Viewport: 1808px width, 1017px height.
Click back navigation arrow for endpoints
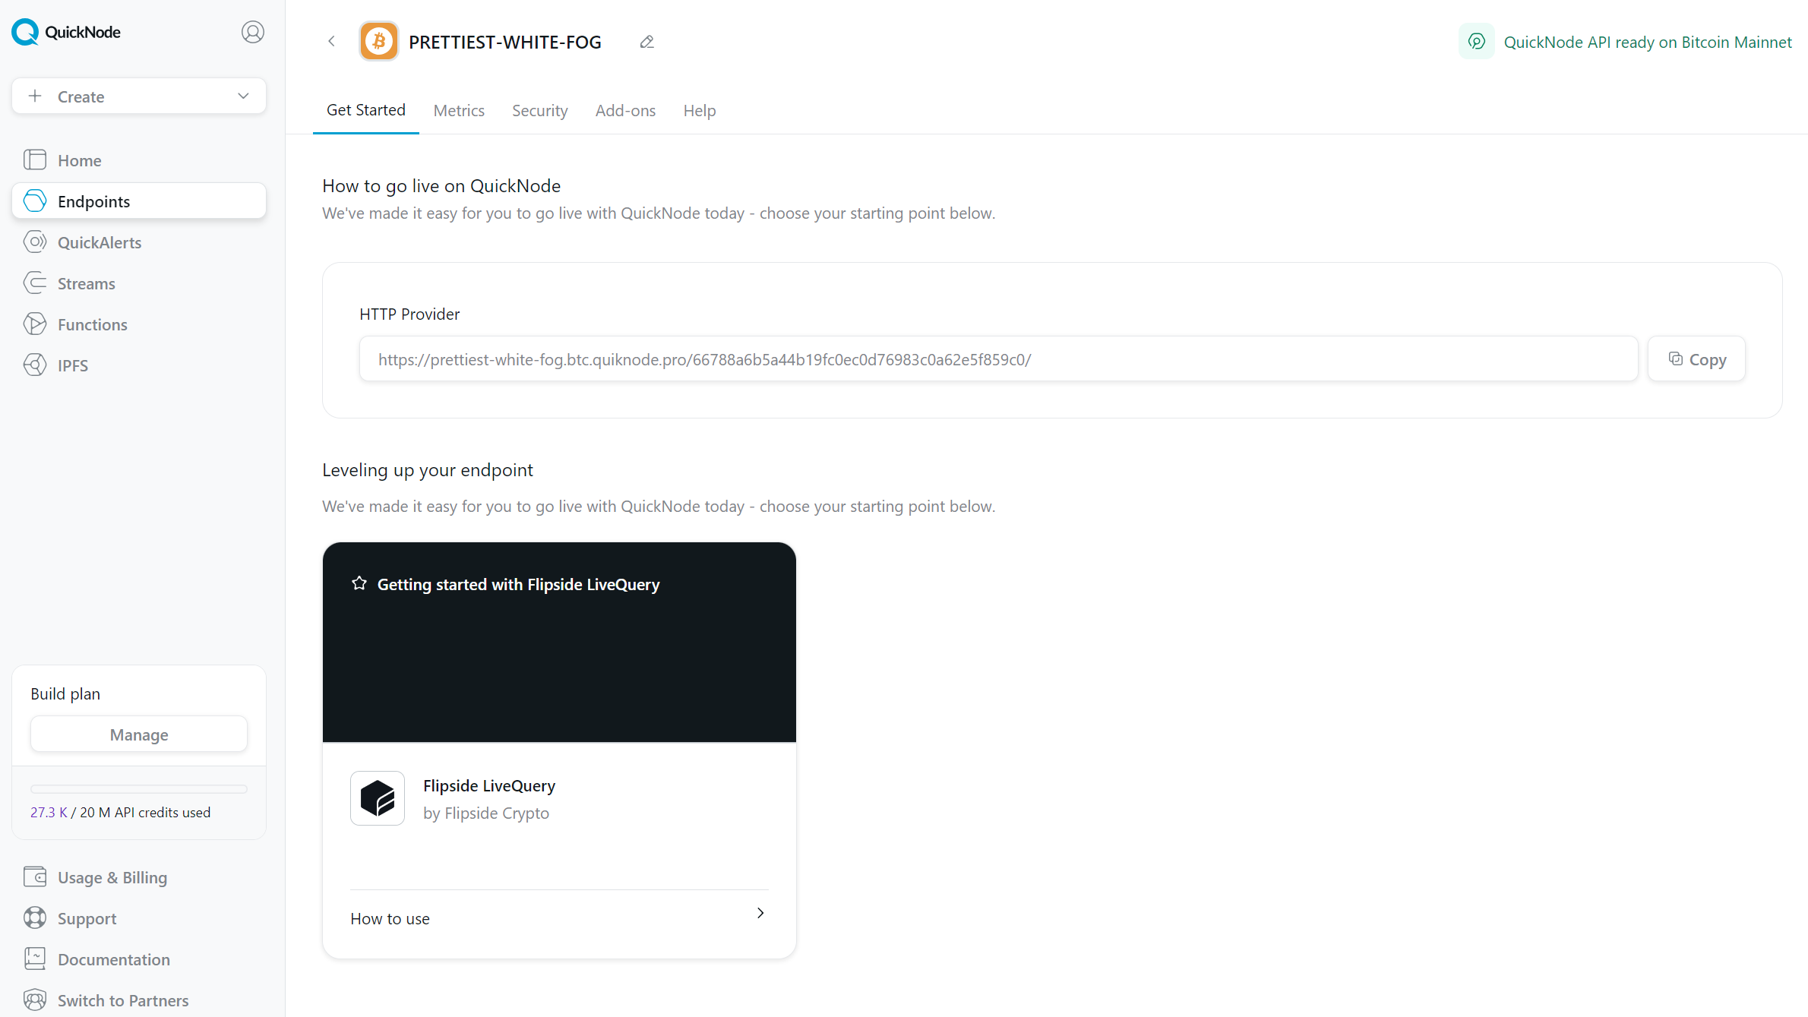(330, 43)
